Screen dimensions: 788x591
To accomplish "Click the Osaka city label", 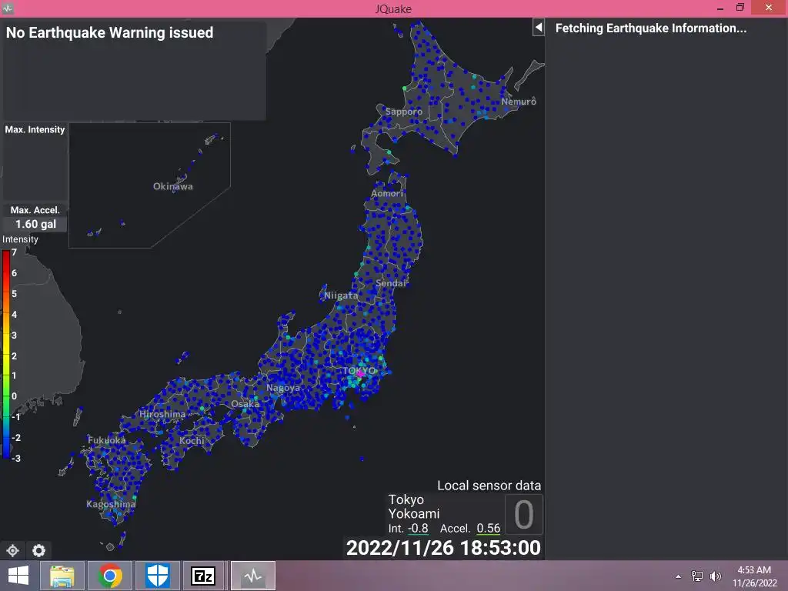I will tap(245, 404).
